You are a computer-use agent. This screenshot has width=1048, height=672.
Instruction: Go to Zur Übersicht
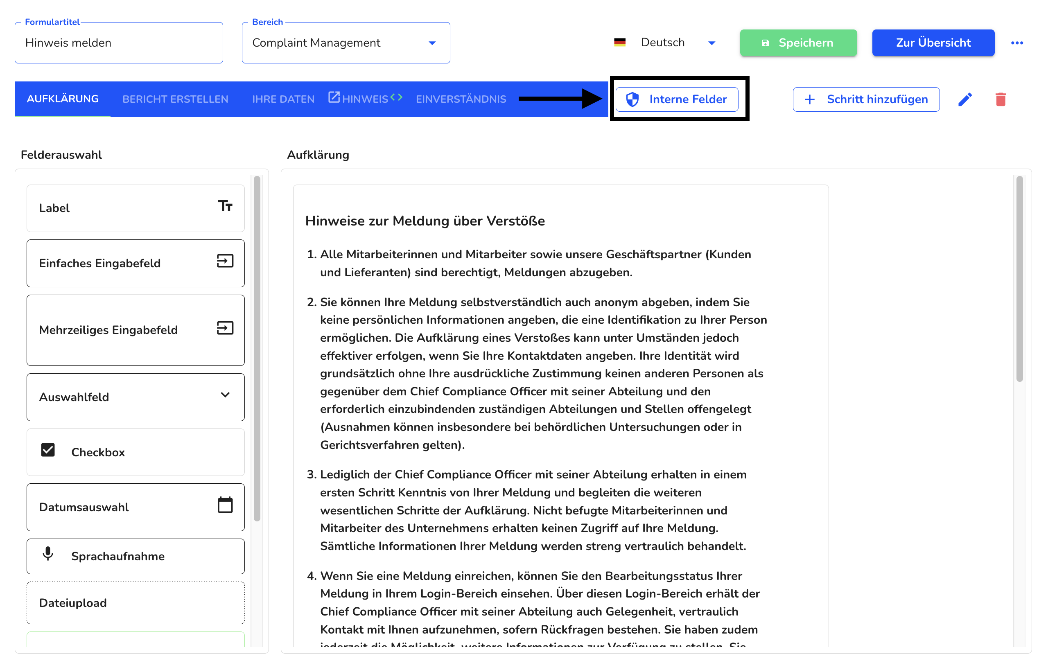click(933, 43)
